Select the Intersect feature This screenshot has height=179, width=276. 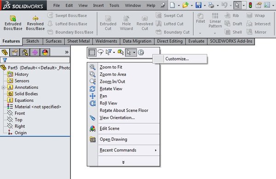pyautogui.click(x=259, y=24)
